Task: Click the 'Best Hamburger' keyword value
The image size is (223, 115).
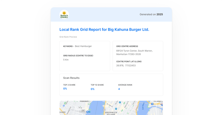Action: [x=83, y=46]
